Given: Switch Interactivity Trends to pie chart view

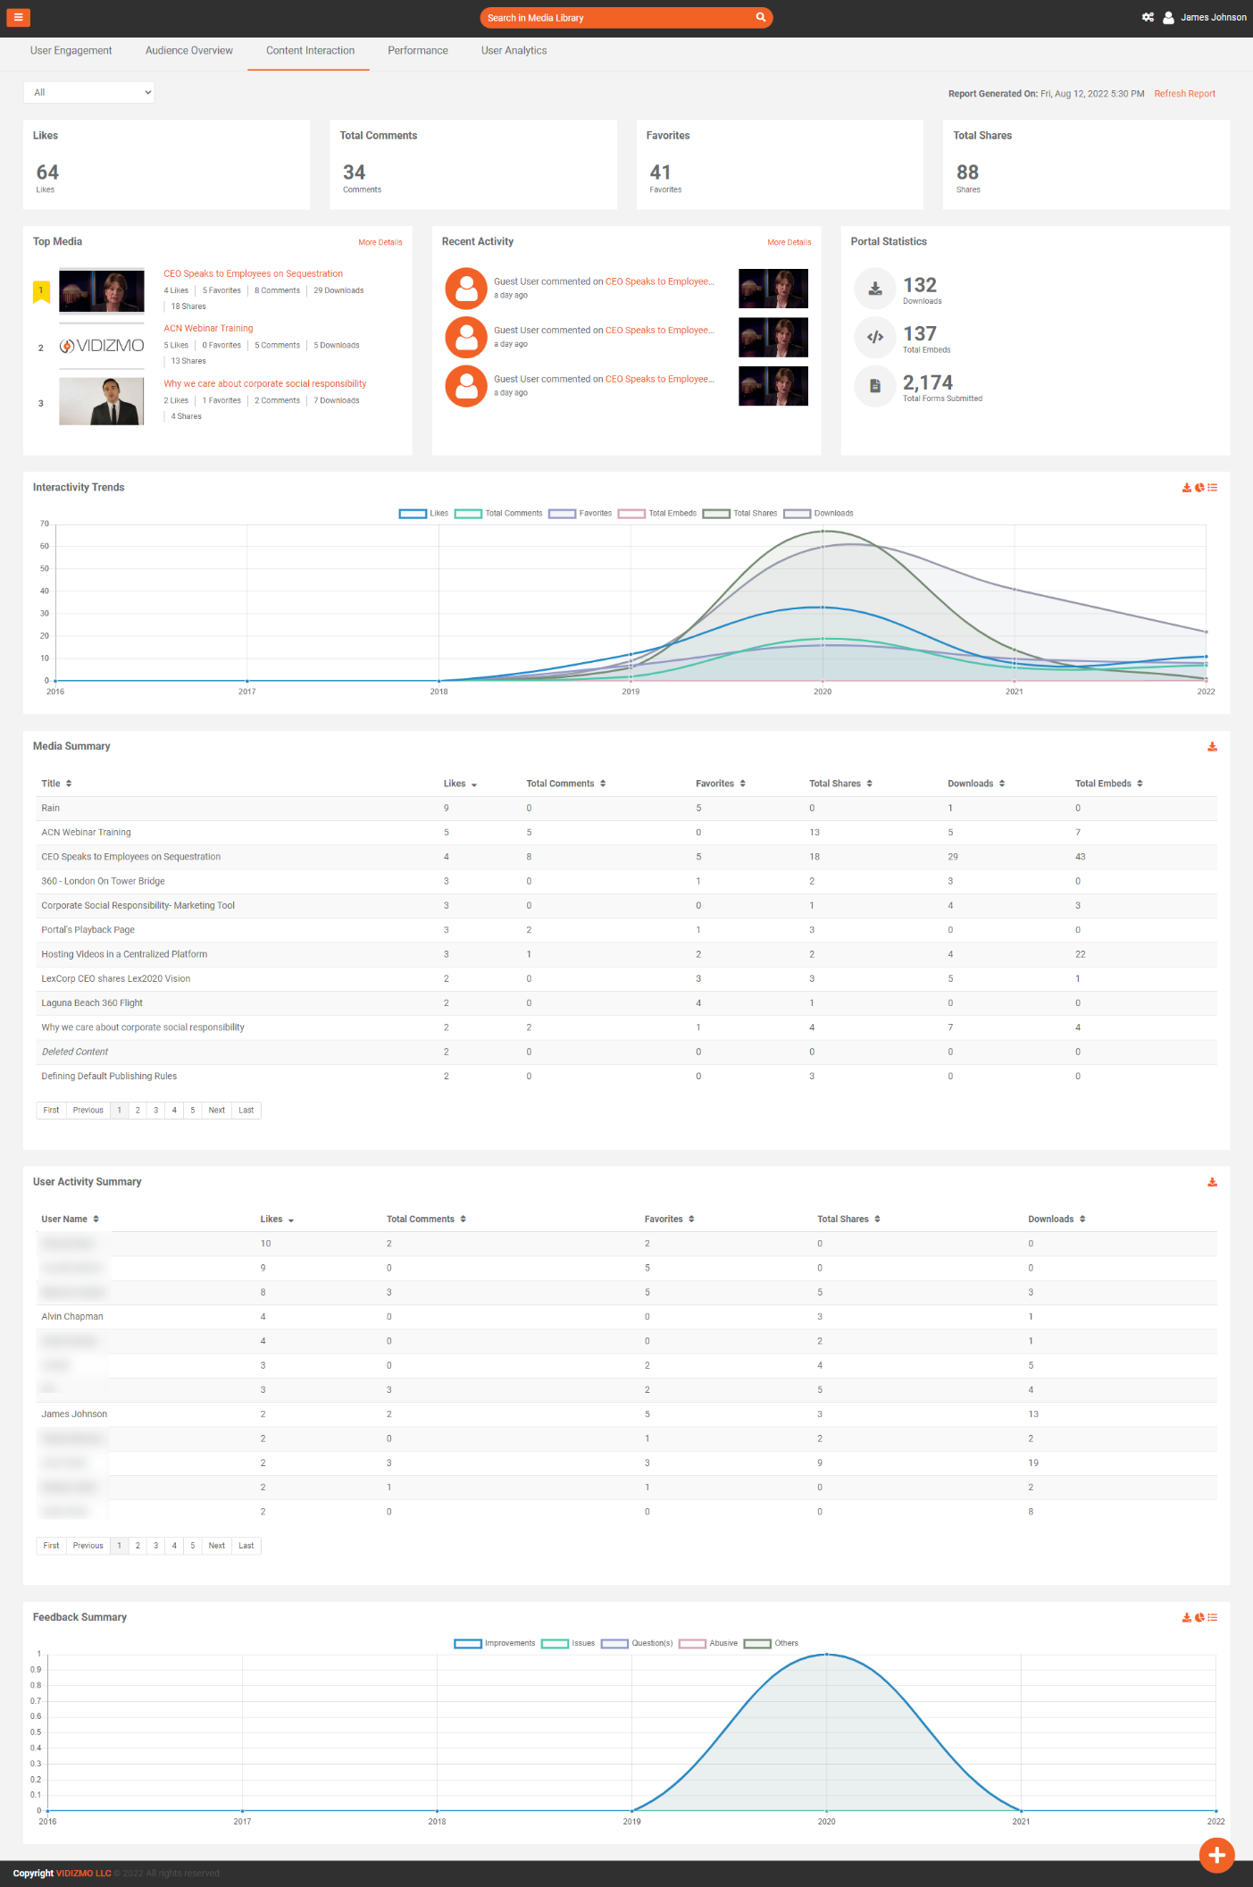Looking at the screenshot, I should 1199,488.
